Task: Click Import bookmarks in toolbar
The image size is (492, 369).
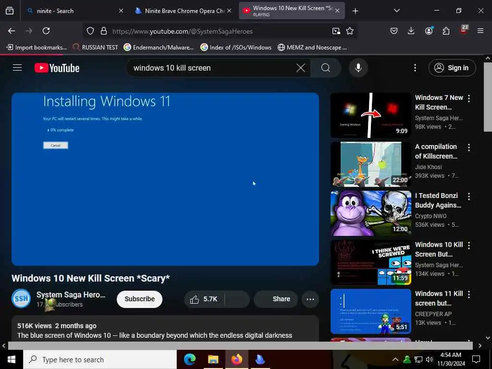Action: tap(37, 48)
